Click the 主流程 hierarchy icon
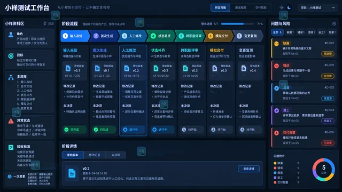This screenshot has height=192, width=342. click(x=11, y=77)
